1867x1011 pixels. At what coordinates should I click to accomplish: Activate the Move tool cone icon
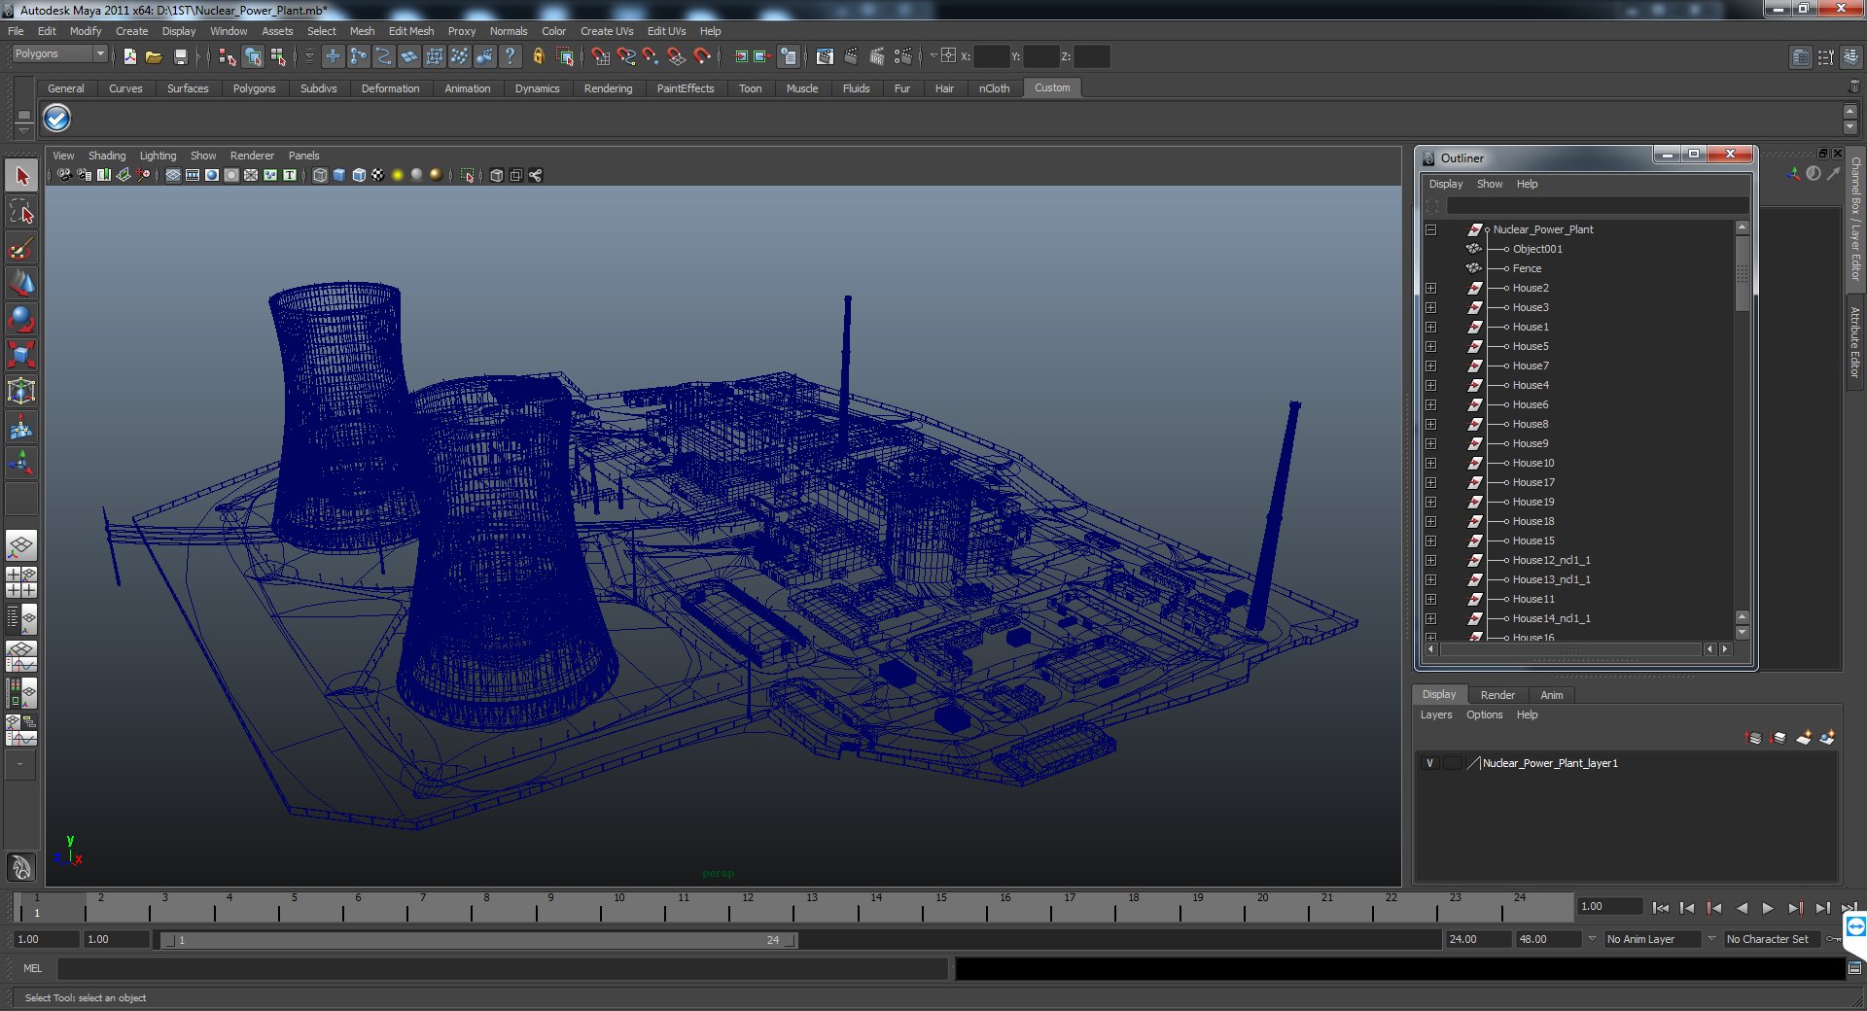coord(21,283)
